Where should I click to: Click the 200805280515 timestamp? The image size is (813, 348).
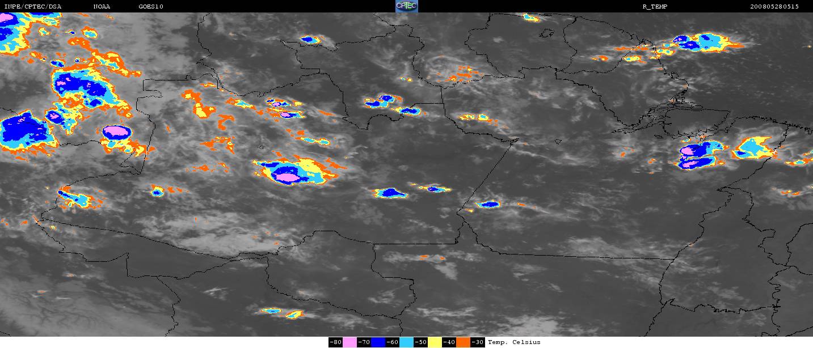point(774,7)
